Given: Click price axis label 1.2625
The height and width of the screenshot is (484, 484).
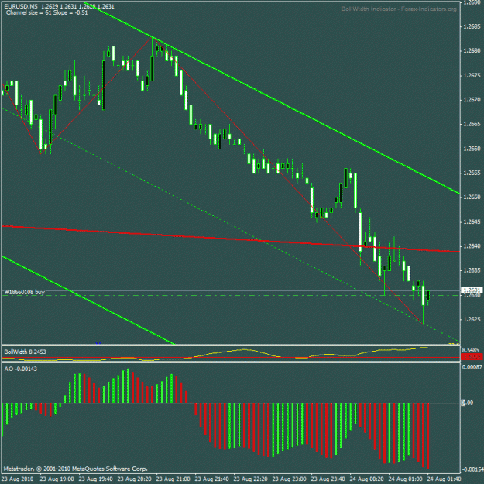Looking at the screenshot, I should click(x=472, y=319).
